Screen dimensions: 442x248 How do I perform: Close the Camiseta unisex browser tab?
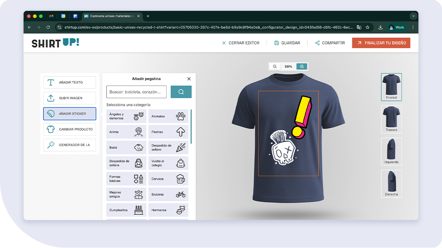tap(139, 16)
